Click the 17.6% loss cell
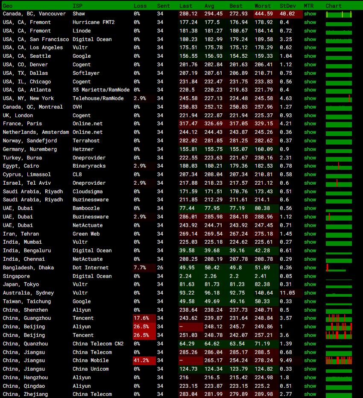The height and width of the screenshot is (398, 363). pyautogui.click(x=144, y=318)
